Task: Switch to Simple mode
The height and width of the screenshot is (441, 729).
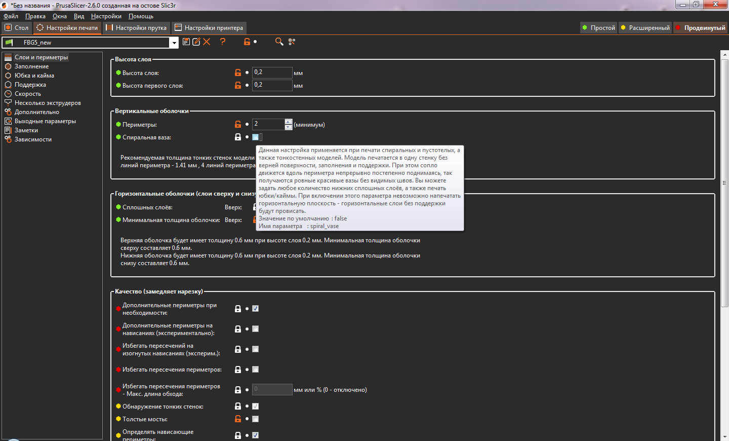Action: pos(598,28)
